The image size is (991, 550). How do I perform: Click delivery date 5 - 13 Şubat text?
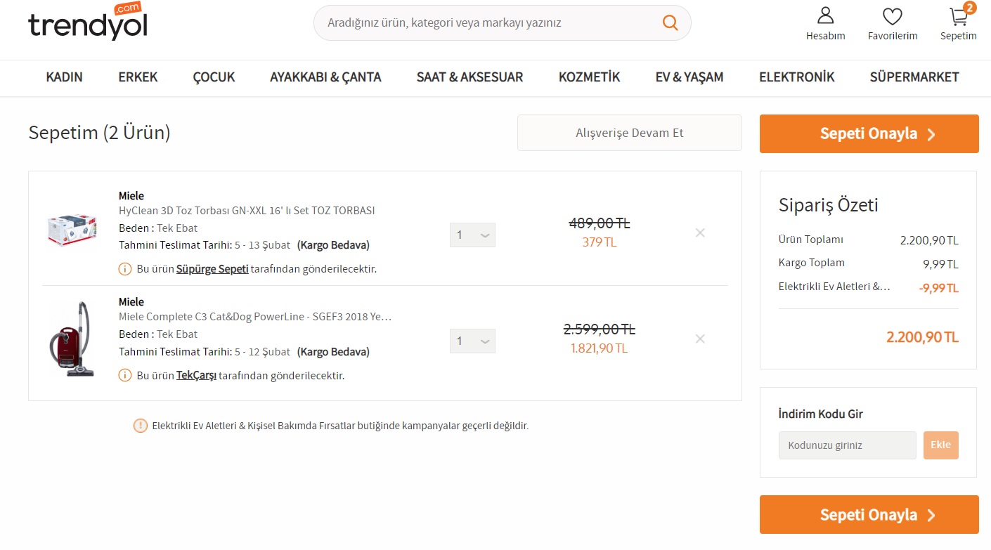264,245
